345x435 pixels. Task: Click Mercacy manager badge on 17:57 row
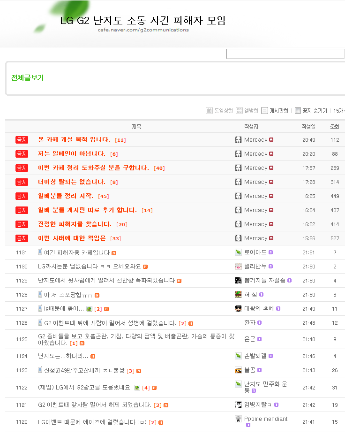[x=271, y=168]
